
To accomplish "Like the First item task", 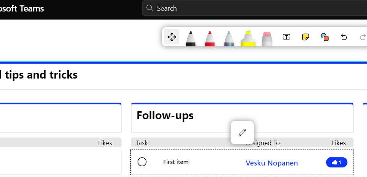I will pos(336,162).
